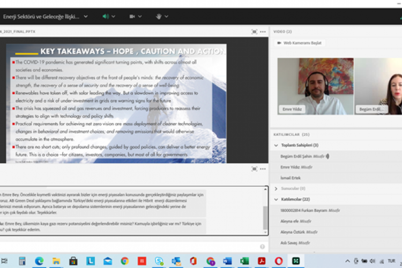402x268 pixels.
Task: Open Microsoft Edge from the taskbar
Action: (39, 261)
